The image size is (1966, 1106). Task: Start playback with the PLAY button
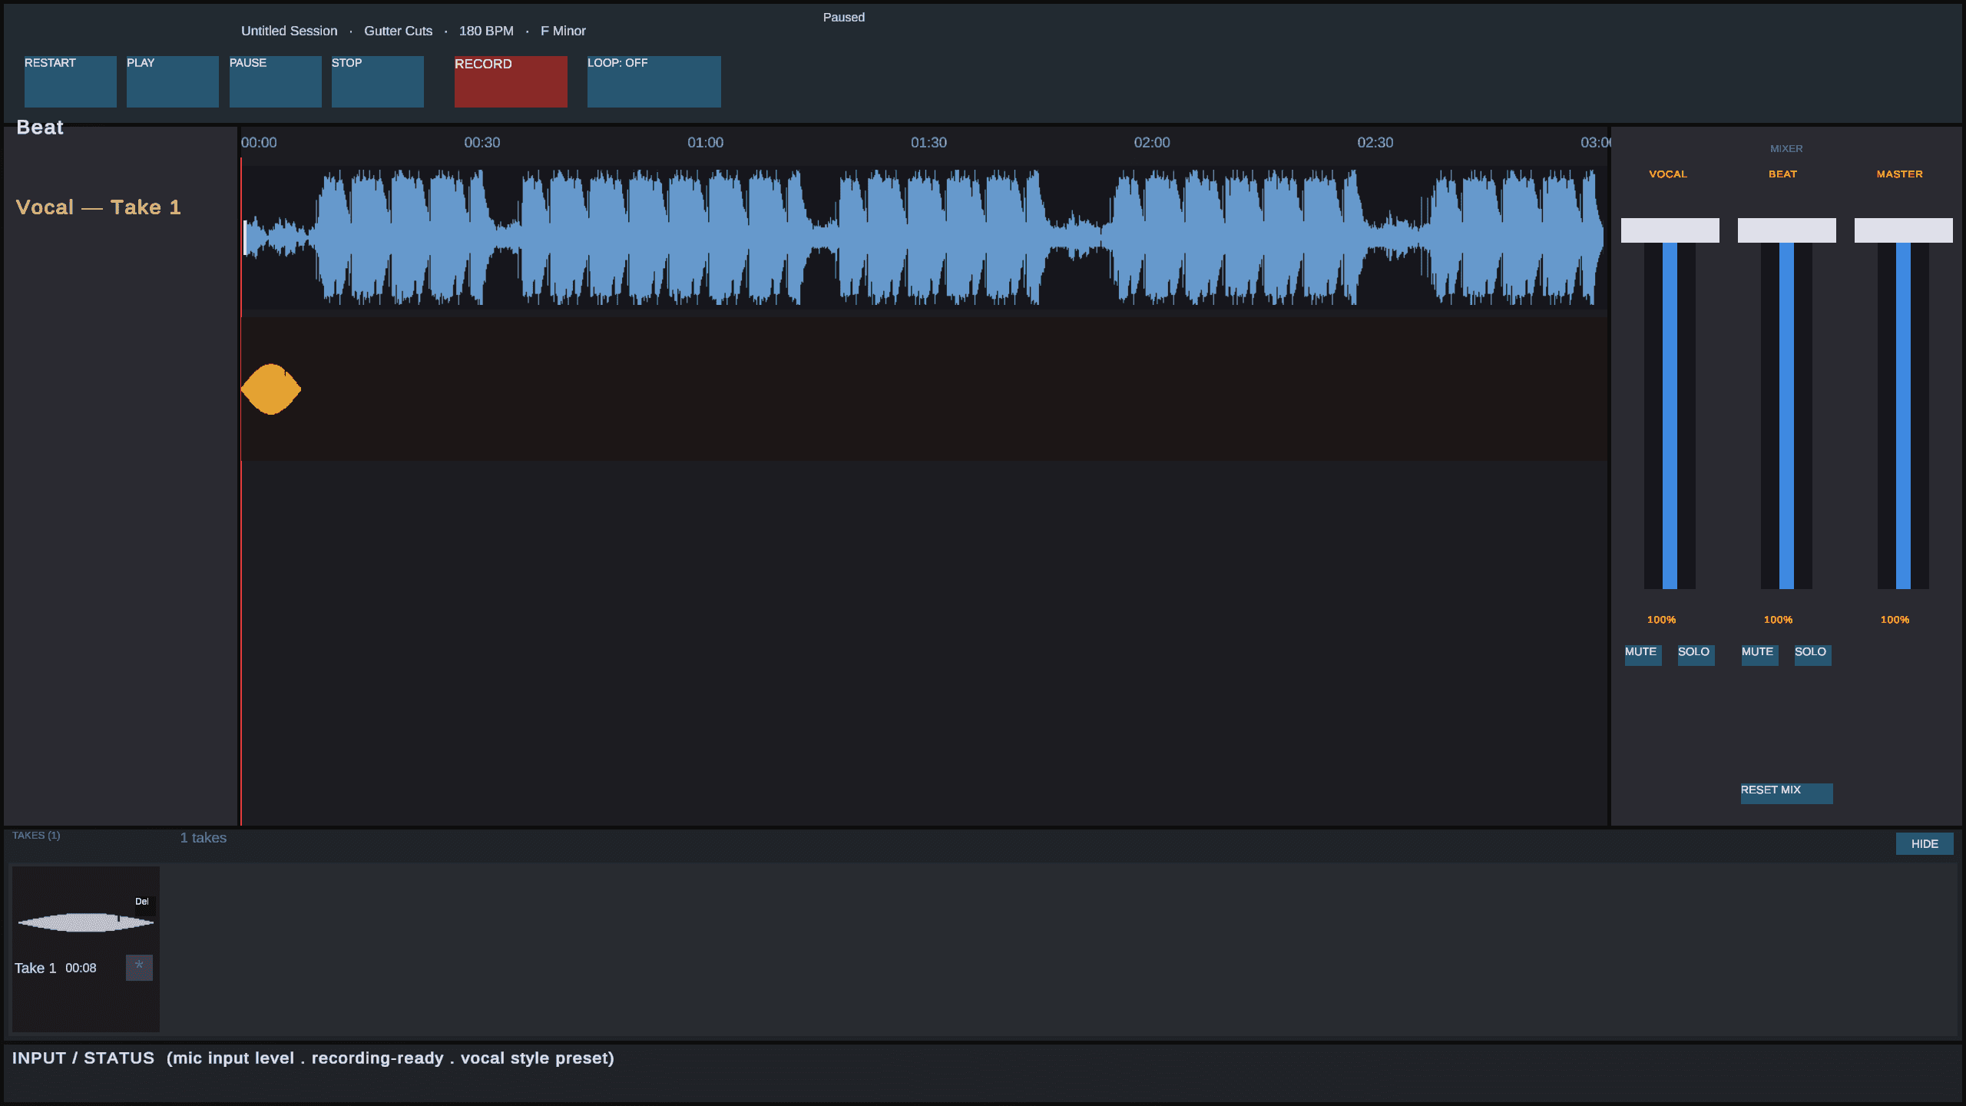pos(173,81)
